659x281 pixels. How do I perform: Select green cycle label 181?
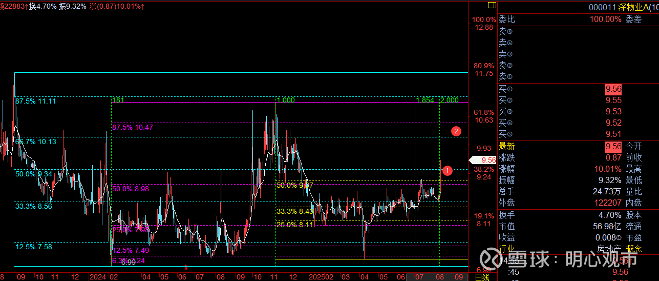tap(118, 100)
